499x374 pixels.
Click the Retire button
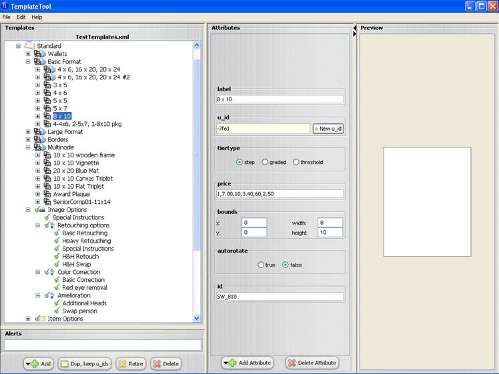131,363
